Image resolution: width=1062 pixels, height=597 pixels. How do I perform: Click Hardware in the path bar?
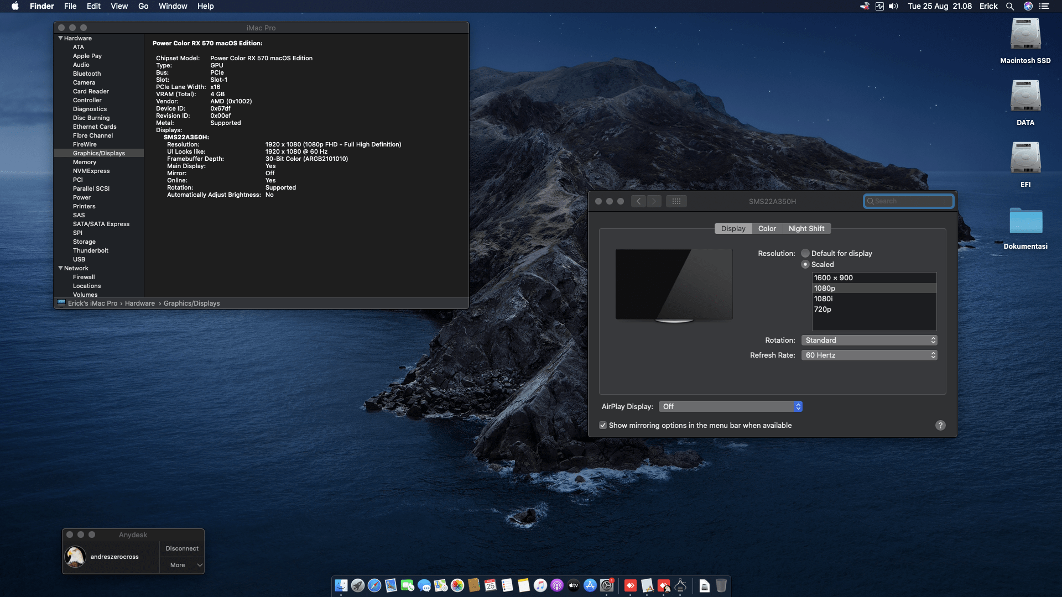pos(140,303)
